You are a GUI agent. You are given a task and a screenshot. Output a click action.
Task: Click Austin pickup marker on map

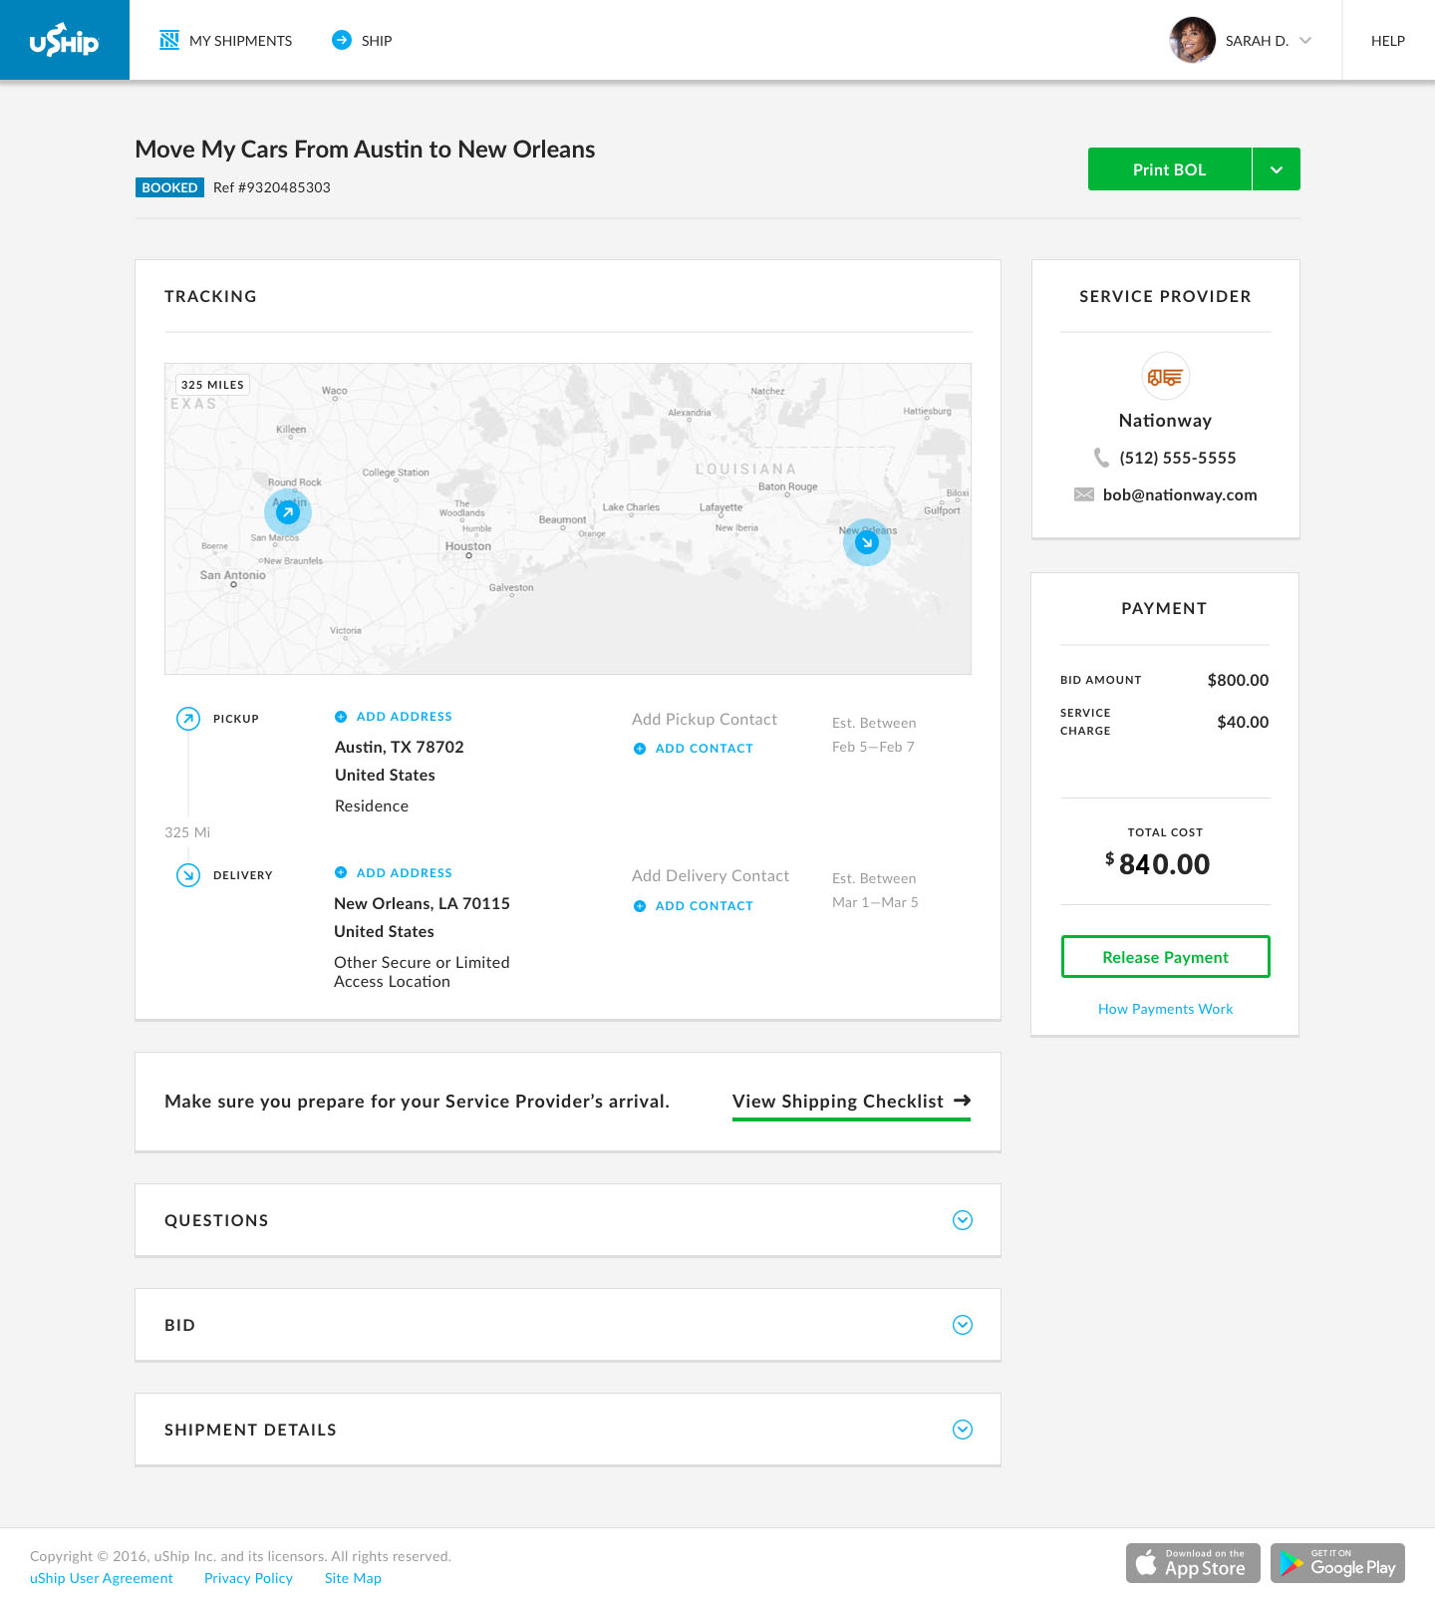288,512
